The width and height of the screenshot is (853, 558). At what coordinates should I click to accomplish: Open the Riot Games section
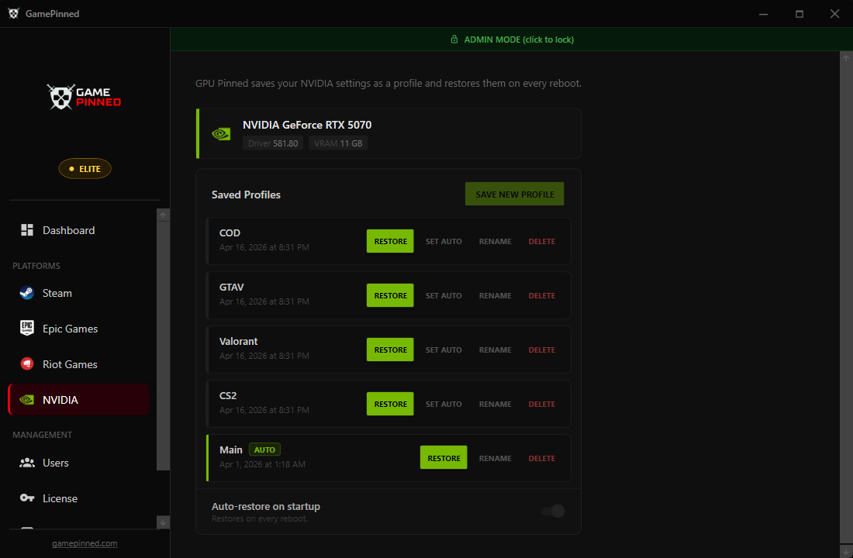coord(70,364)
